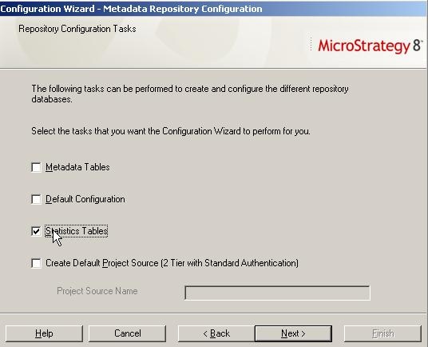Click the greyed-out Finish button
The image size is (428, 347).
[x=382, y=333]
